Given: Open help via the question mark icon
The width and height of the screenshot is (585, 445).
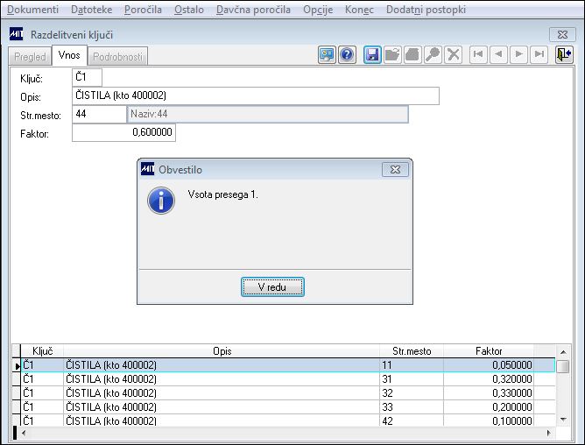Looking at the screenshot, I should [x=347, y=55].
